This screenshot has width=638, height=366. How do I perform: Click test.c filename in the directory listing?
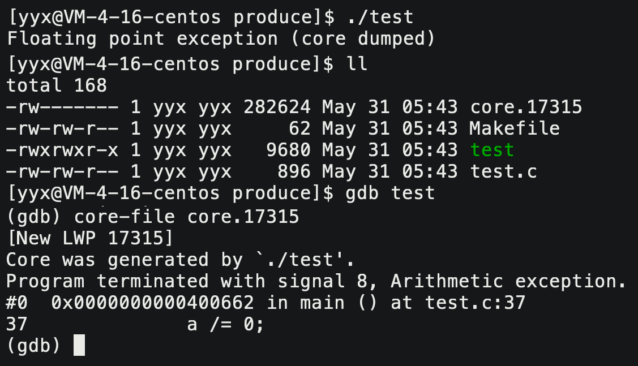503,171
